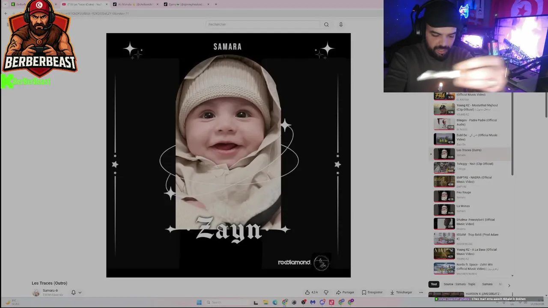548x308 pixels.
Task: Switch to the Djemy TikTok browser tab
Action: (185, 4)
